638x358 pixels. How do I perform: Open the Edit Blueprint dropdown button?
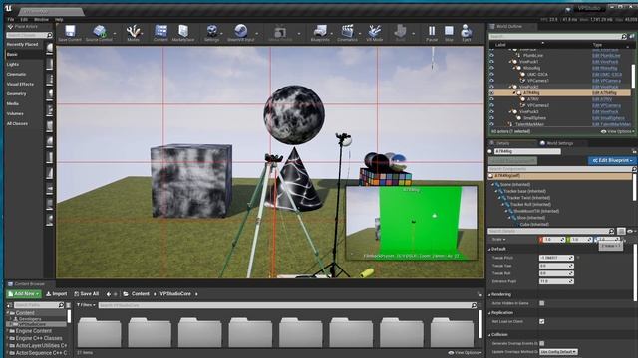tap(612, 160)
